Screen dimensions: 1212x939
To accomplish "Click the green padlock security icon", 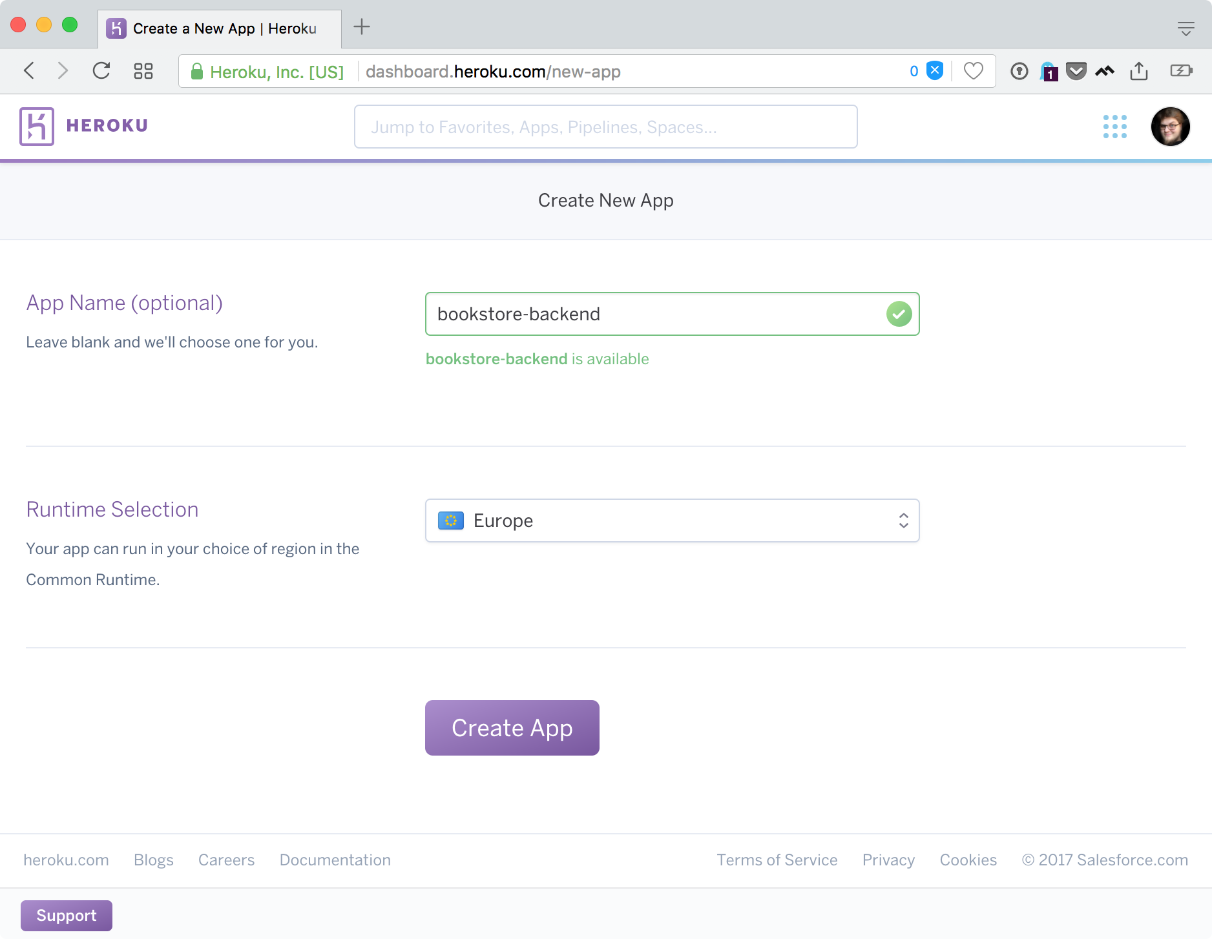I will click(197, 72).
